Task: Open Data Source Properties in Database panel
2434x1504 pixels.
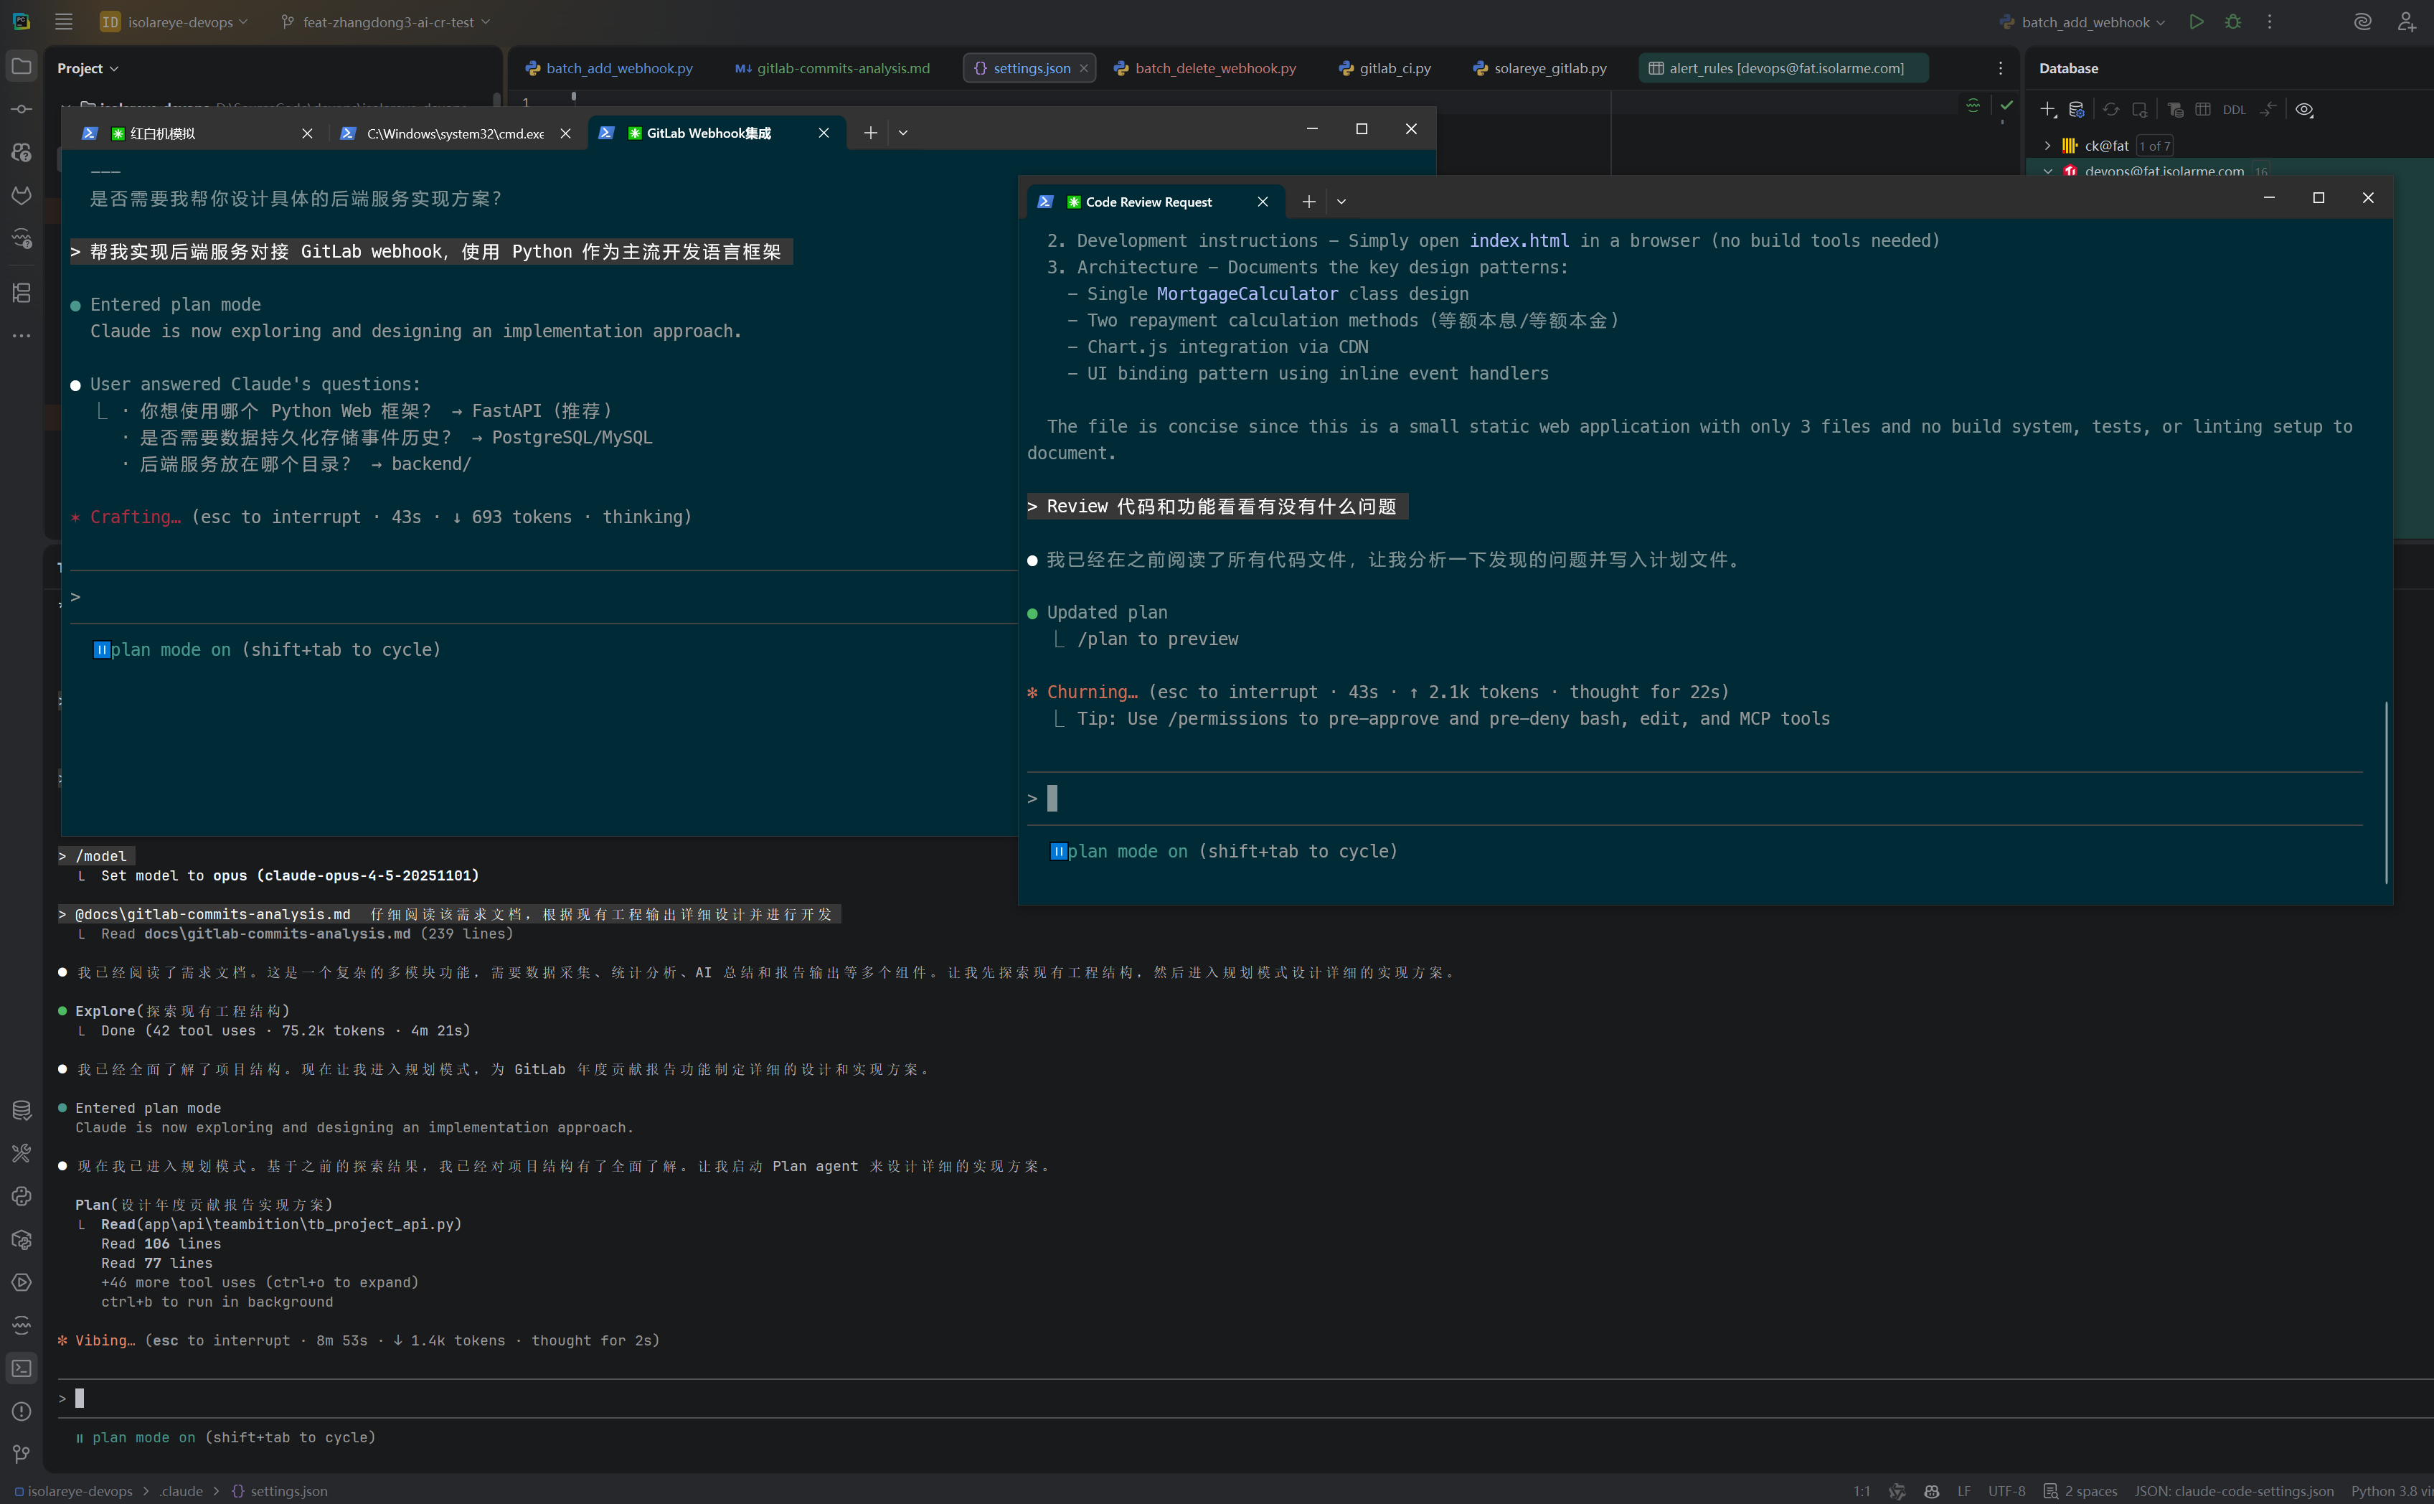Action: click(2076, 109)
